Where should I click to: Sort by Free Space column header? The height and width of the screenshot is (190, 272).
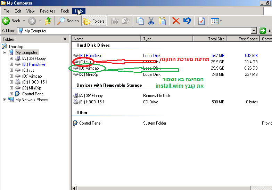coord(243,39)
